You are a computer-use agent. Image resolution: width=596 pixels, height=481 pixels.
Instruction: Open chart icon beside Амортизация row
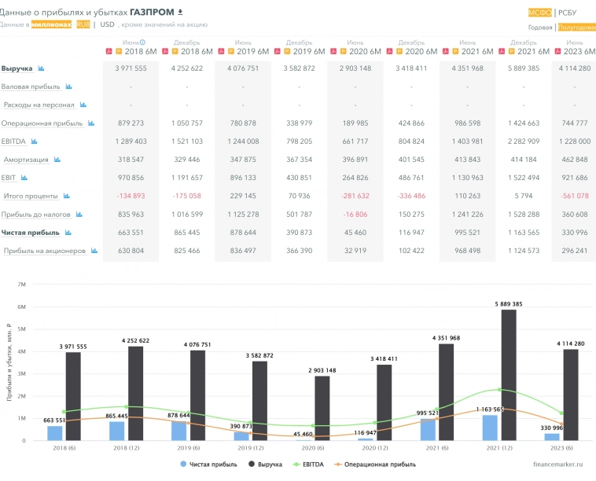click(57, 160)
